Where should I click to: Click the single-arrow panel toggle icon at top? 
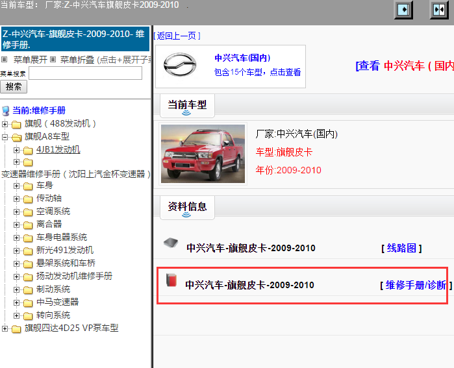coord(403,10)
